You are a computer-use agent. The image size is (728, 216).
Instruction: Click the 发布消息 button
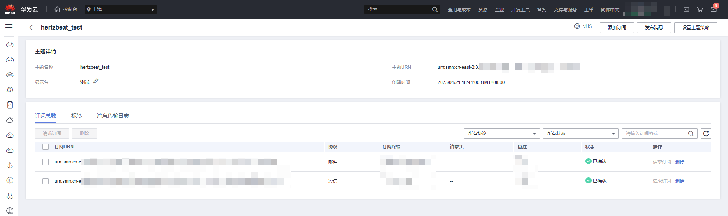654,28
